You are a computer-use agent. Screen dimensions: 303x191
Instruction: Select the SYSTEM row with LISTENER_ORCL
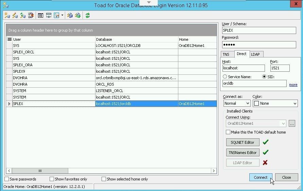tap(111, 91)
